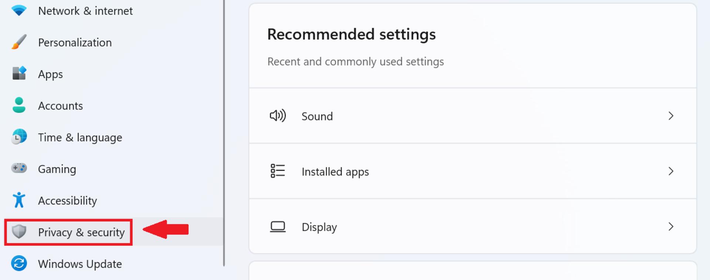Click the Apps sidebar icon
This screenshot has height=280, width=710.
tap(19, 73)
